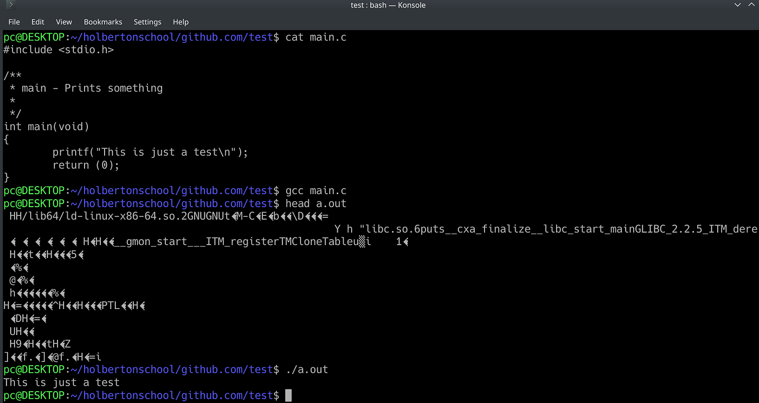759x403 pixels.
Task: Open the Settings menu
Action: coord(147,22)
